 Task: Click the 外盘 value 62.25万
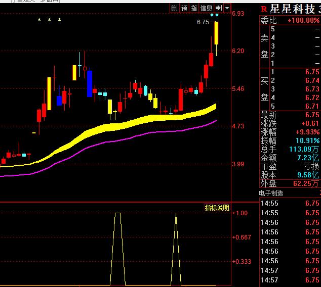click(306, 183)
